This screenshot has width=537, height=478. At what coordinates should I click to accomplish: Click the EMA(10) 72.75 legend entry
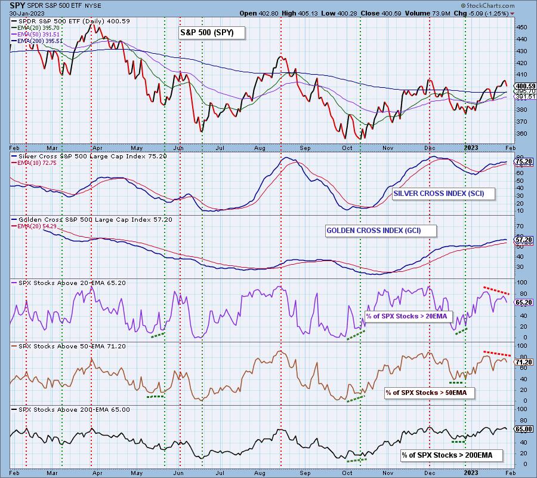[34, 163]
